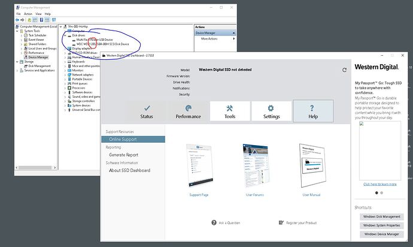Screen dimensions: 413x247
Task: Select Multi Flash Reader USB Device
Action: (95, 40)
